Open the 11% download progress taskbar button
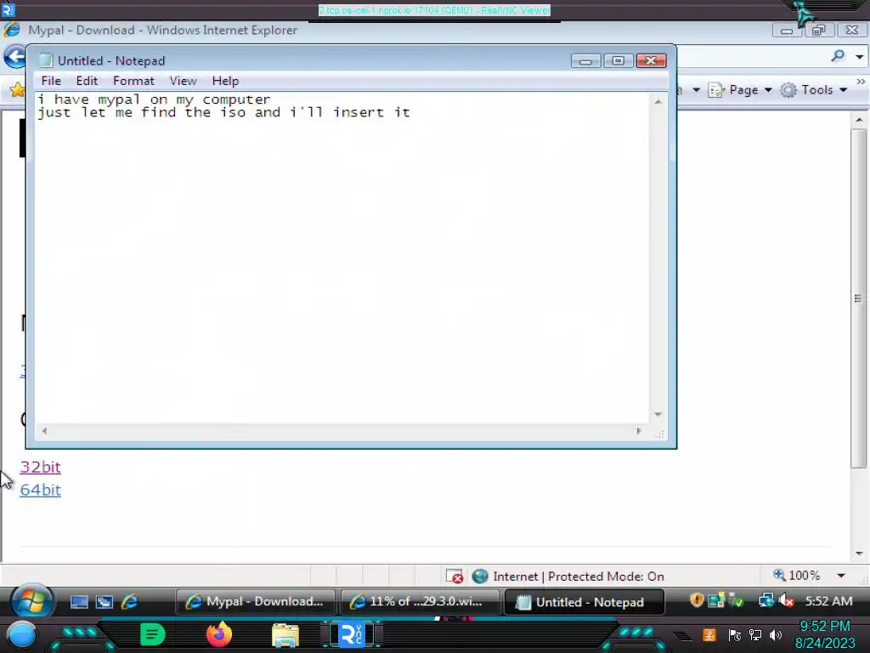Viewport: 870px width, 653px height. click(x=419, y=602)
